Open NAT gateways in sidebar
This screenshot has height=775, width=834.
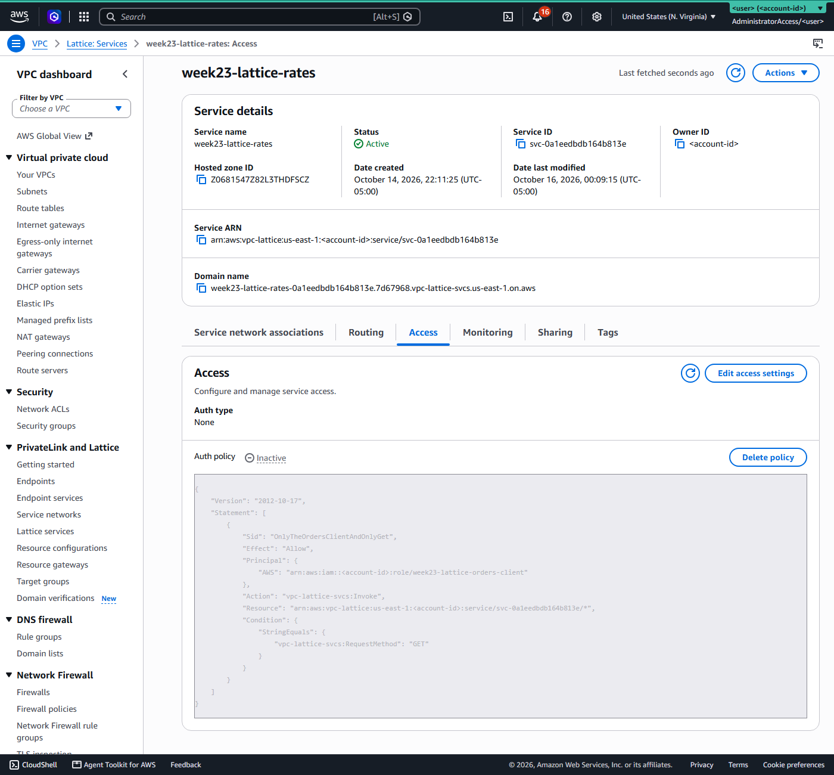coord(43,337)
